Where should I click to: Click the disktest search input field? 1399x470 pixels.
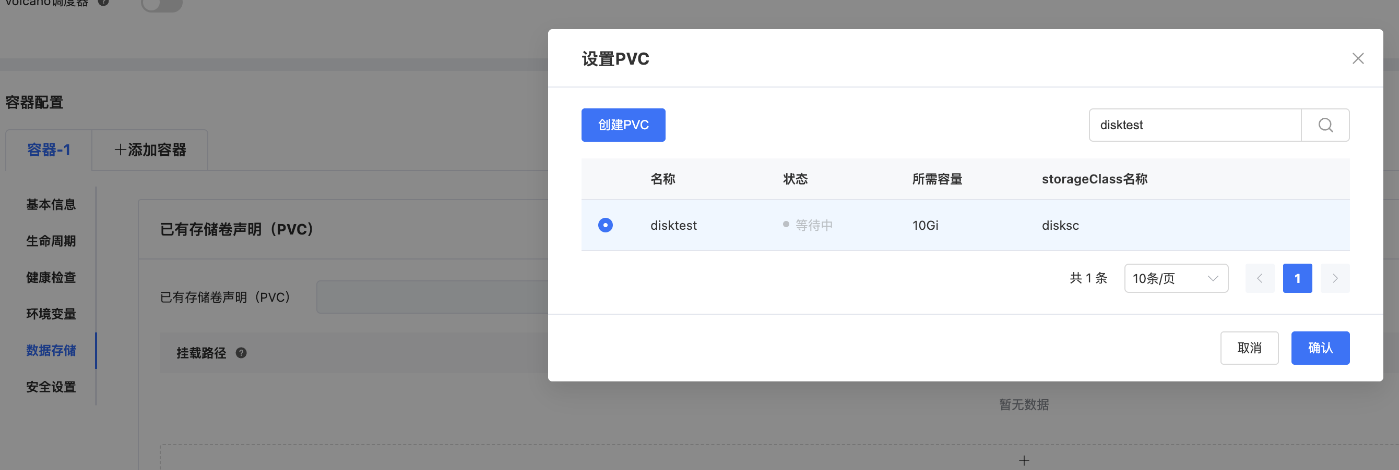click(1195, 125)
